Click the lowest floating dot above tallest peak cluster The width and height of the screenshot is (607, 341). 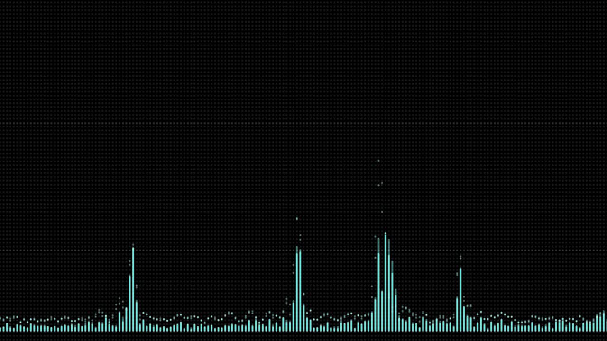tap(382, 212)
